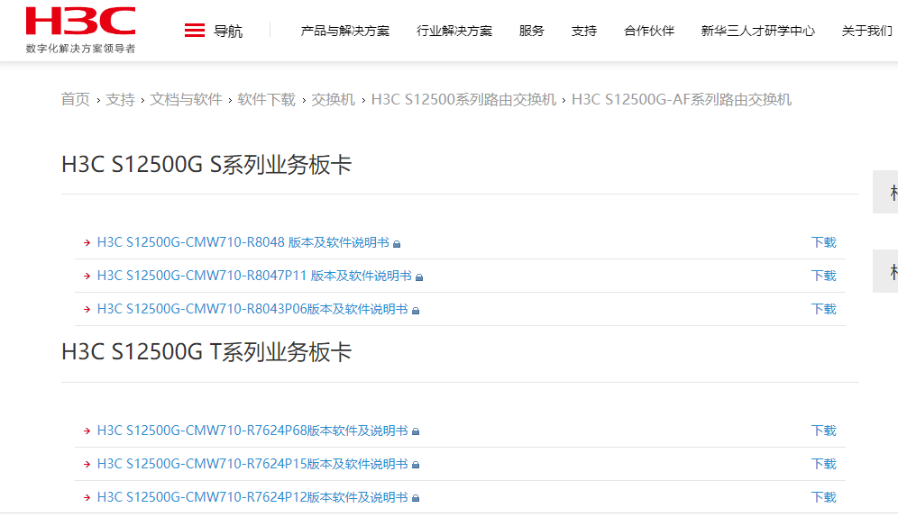Screen dimensions: 898x517
Task: Open R8048 版本及软件说明书 link
Action: [243, 242]
